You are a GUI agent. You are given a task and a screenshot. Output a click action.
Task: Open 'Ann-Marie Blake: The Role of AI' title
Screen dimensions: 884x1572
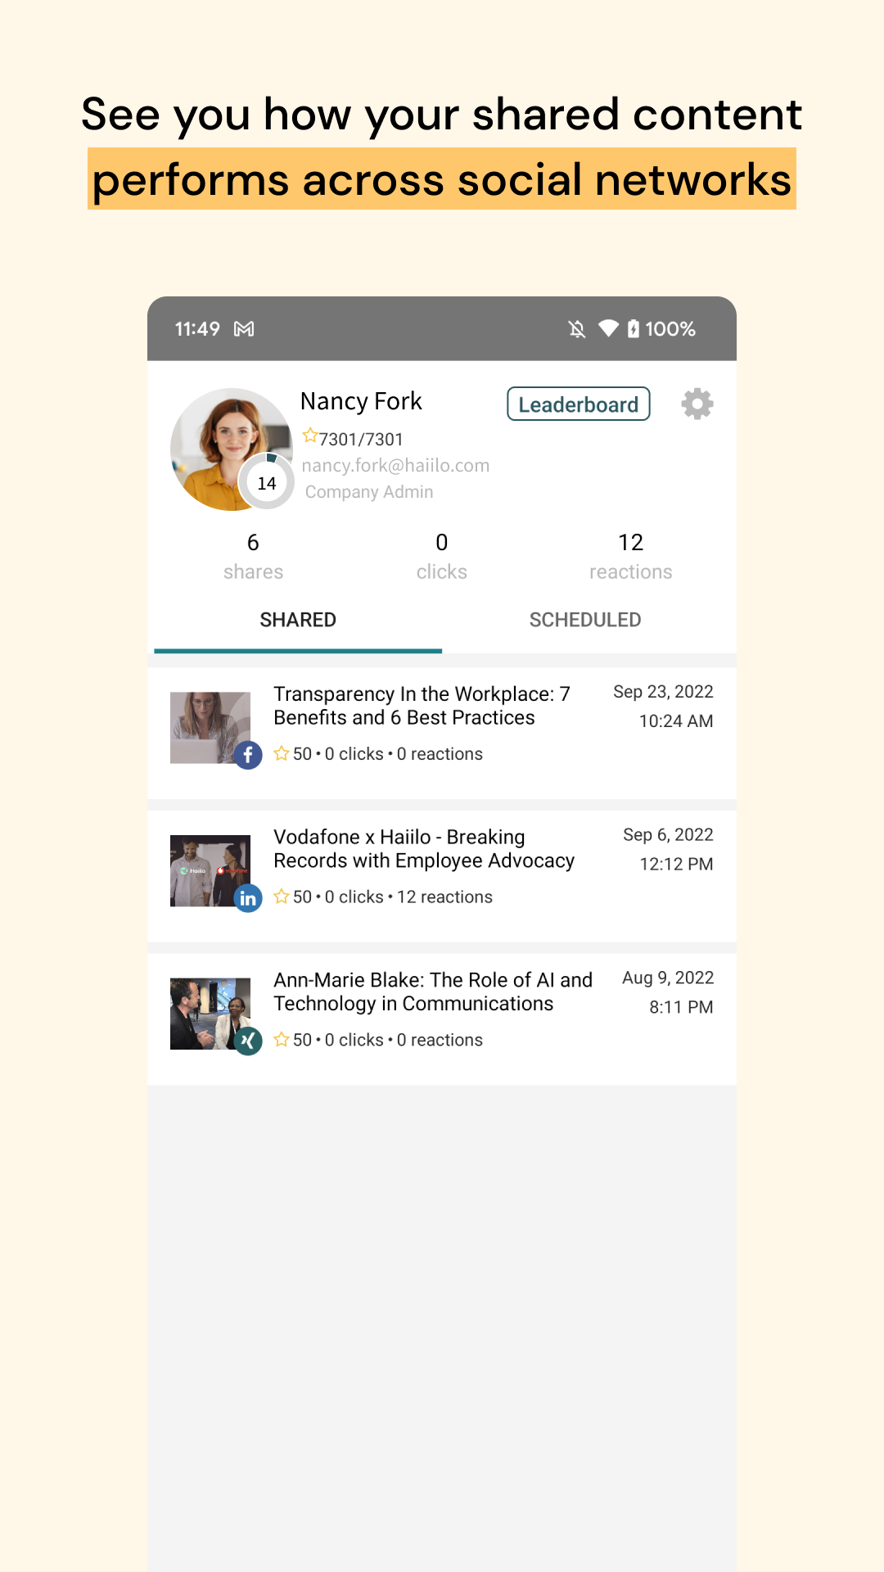click(x=433, y=992)
